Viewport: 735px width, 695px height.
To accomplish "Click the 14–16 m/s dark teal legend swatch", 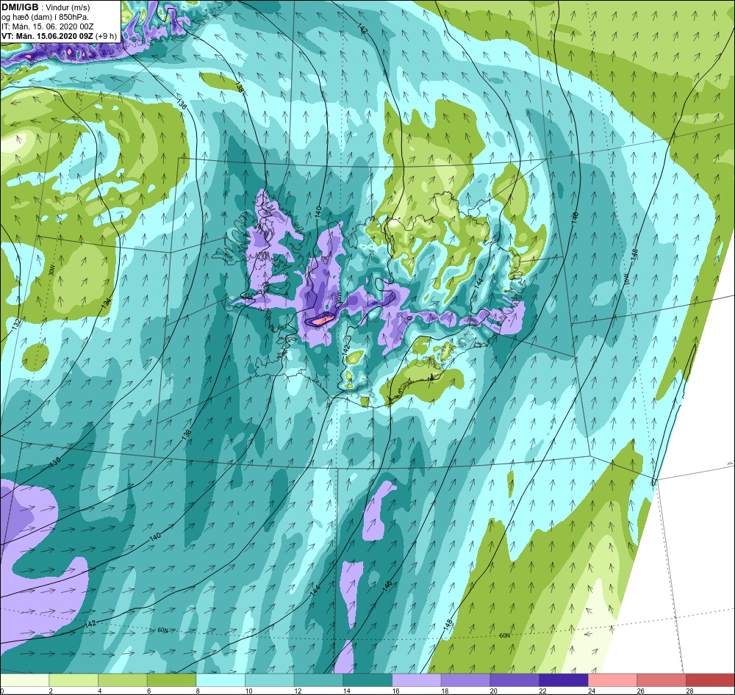I will 367,680.
